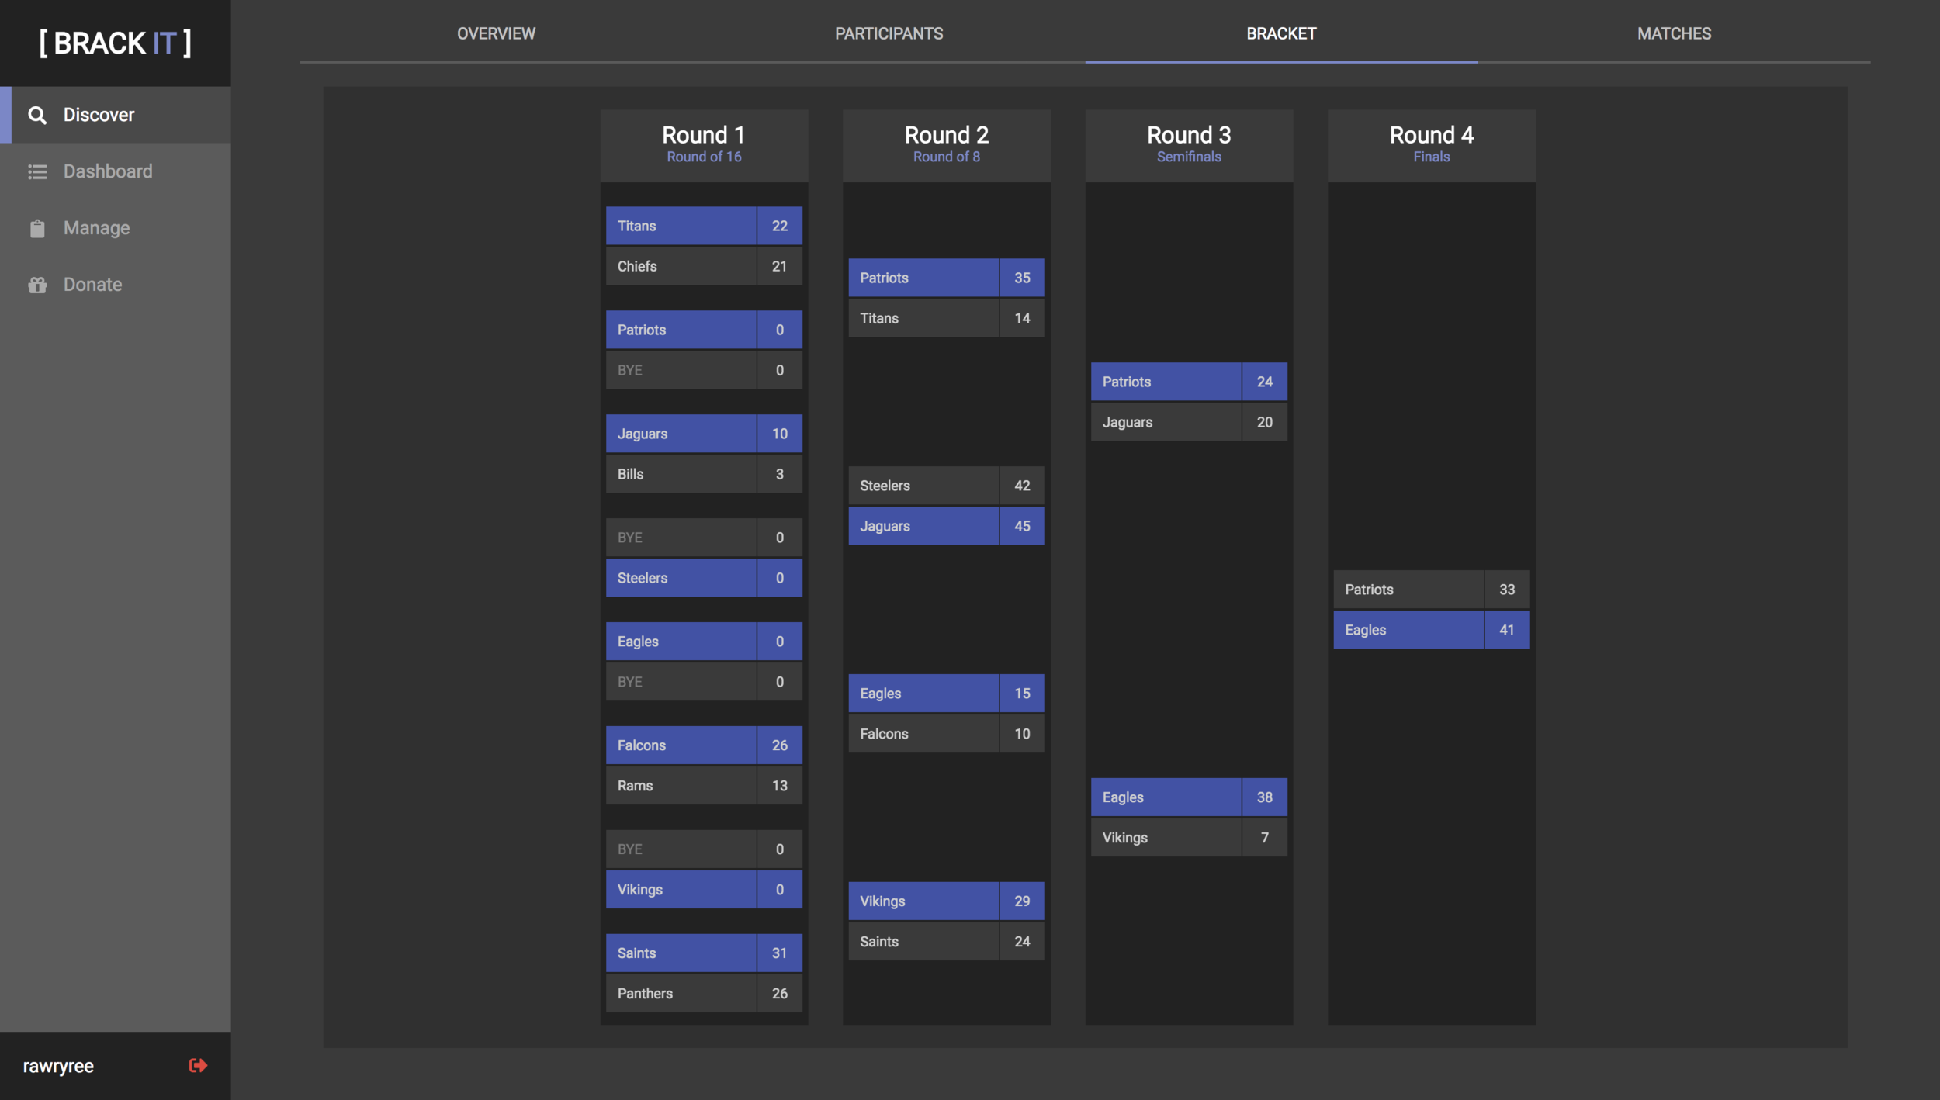The image size is (1940, 1100).
Task: Click the Dashboard list icon
Action: (x=37, y=171)
